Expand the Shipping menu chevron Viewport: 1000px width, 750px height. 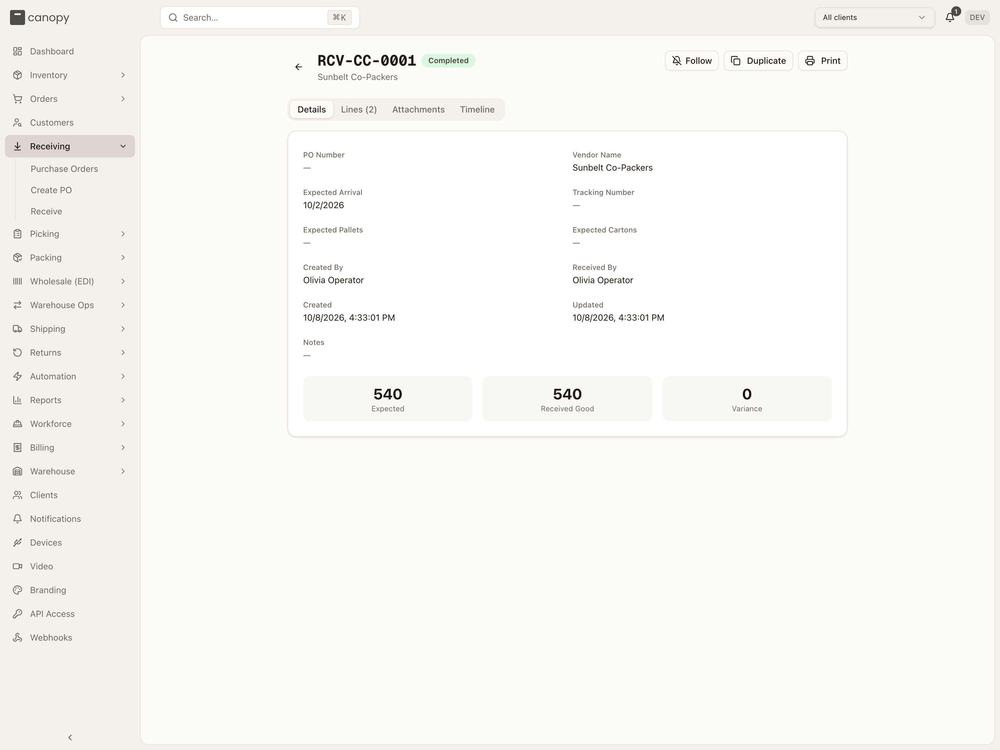[123, 329]
